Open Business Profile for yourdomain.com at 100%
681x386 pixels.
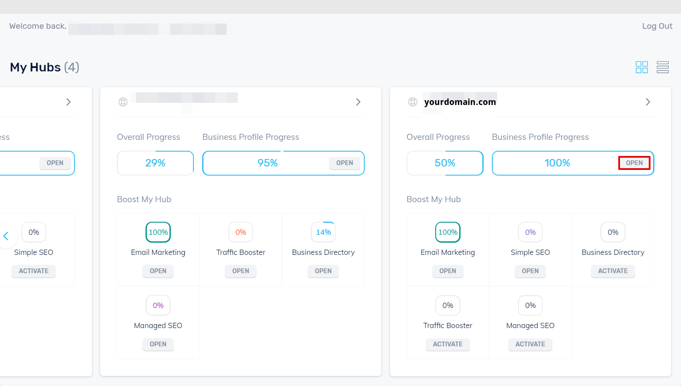point(634,163)
